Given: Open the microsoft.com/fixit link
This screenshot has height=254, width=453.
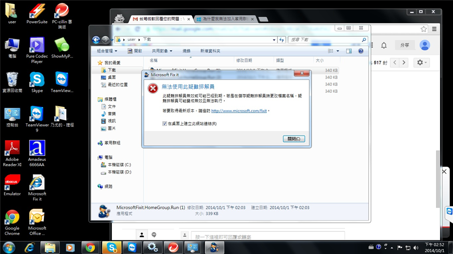Looking at the screenshot, I should [239, 111].
